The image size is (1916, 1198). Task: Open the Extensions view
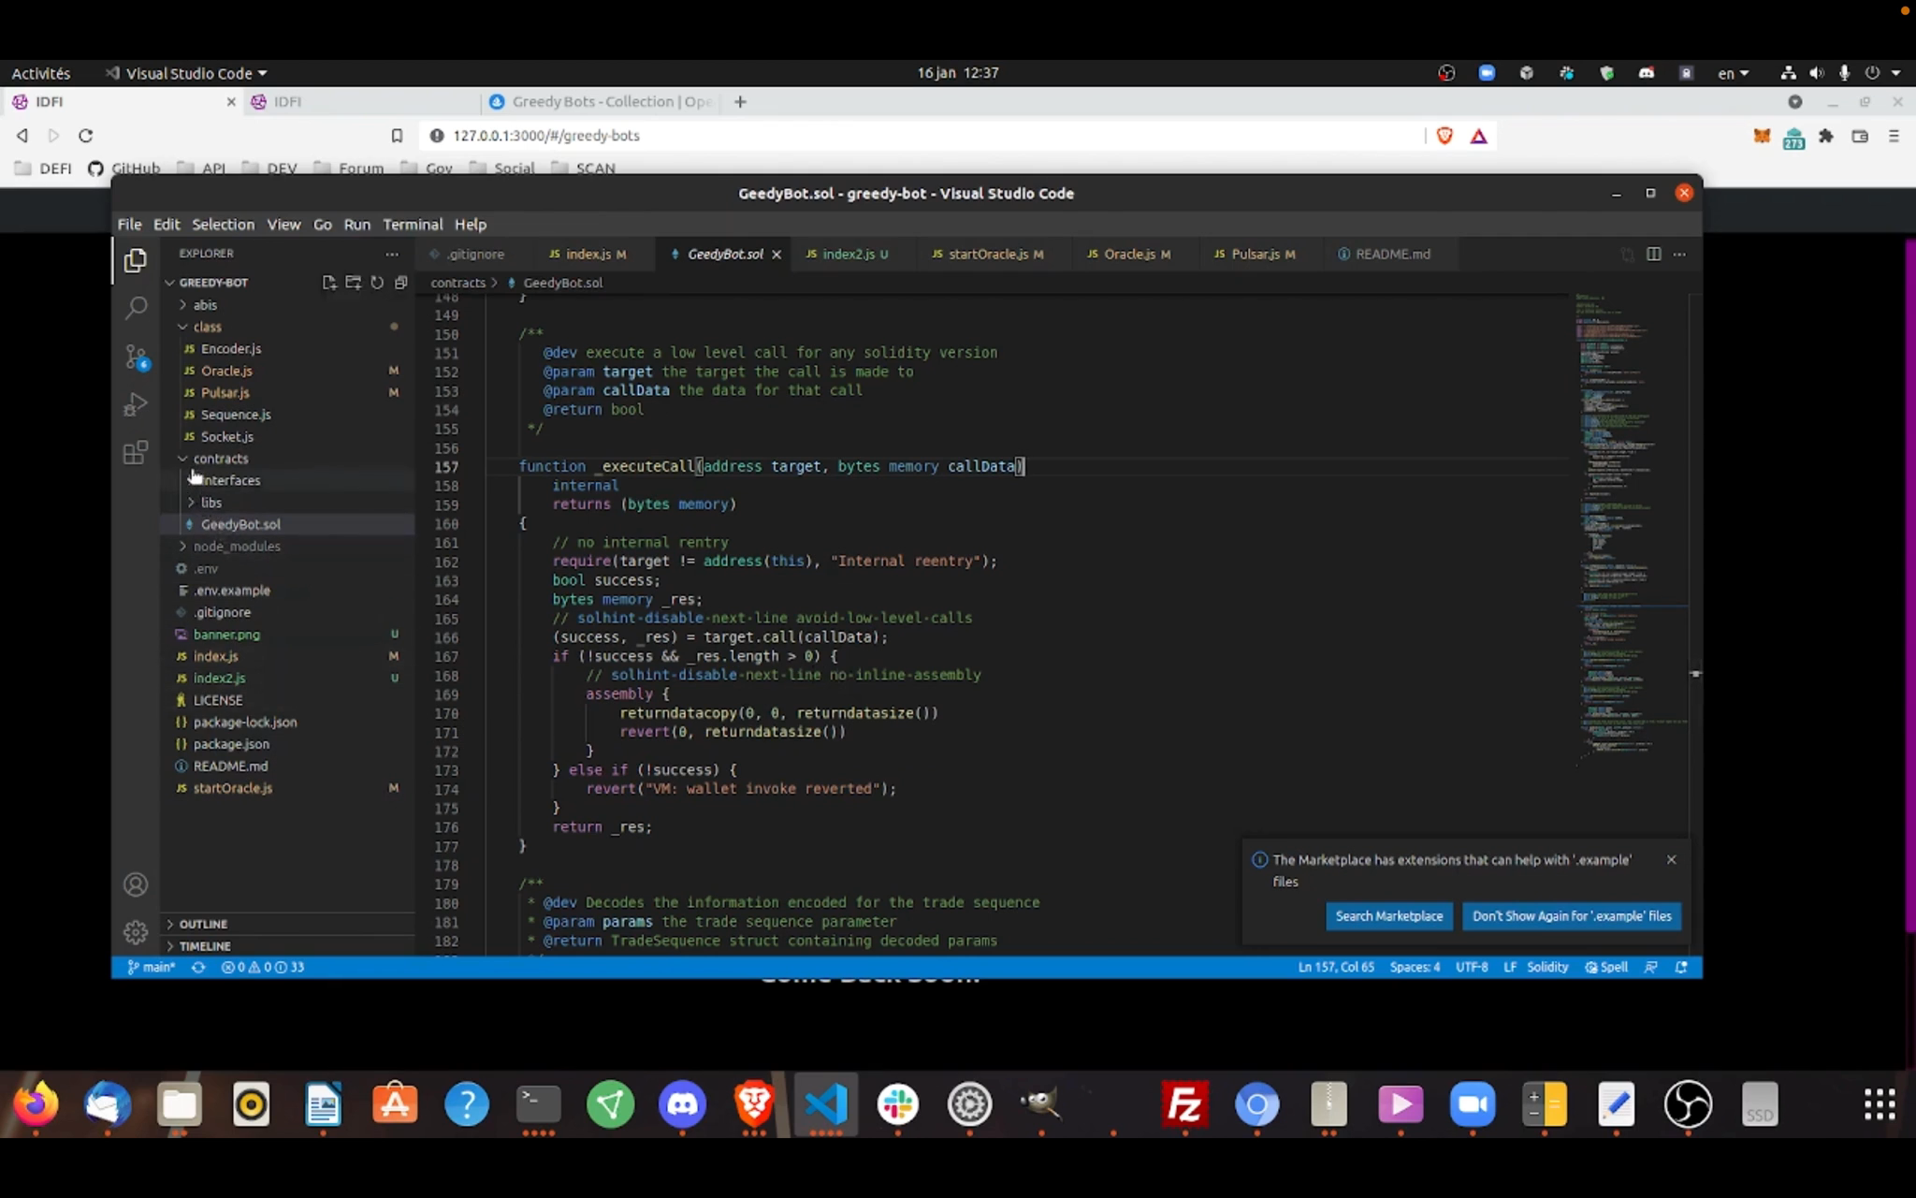[x=136, y=453]
